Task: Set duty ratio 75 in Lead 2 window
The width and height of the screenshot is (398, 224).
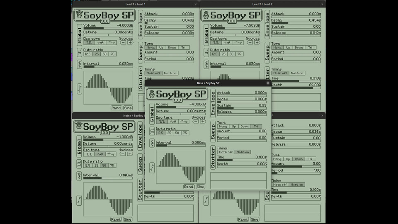Action: [x=239, y=54]
